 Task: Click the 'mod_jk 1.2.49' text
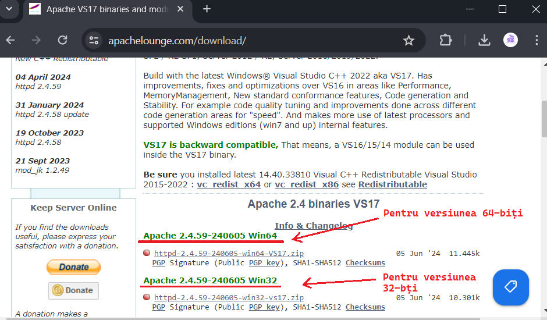coord(42,170)
